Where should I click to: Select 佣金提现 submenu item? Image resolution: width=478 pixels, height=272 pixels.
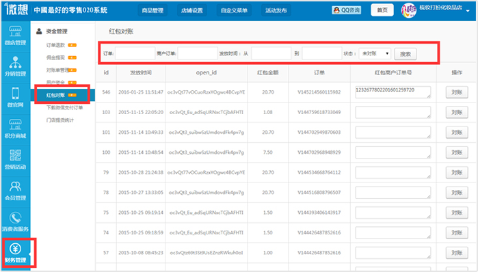click(55, 57)
